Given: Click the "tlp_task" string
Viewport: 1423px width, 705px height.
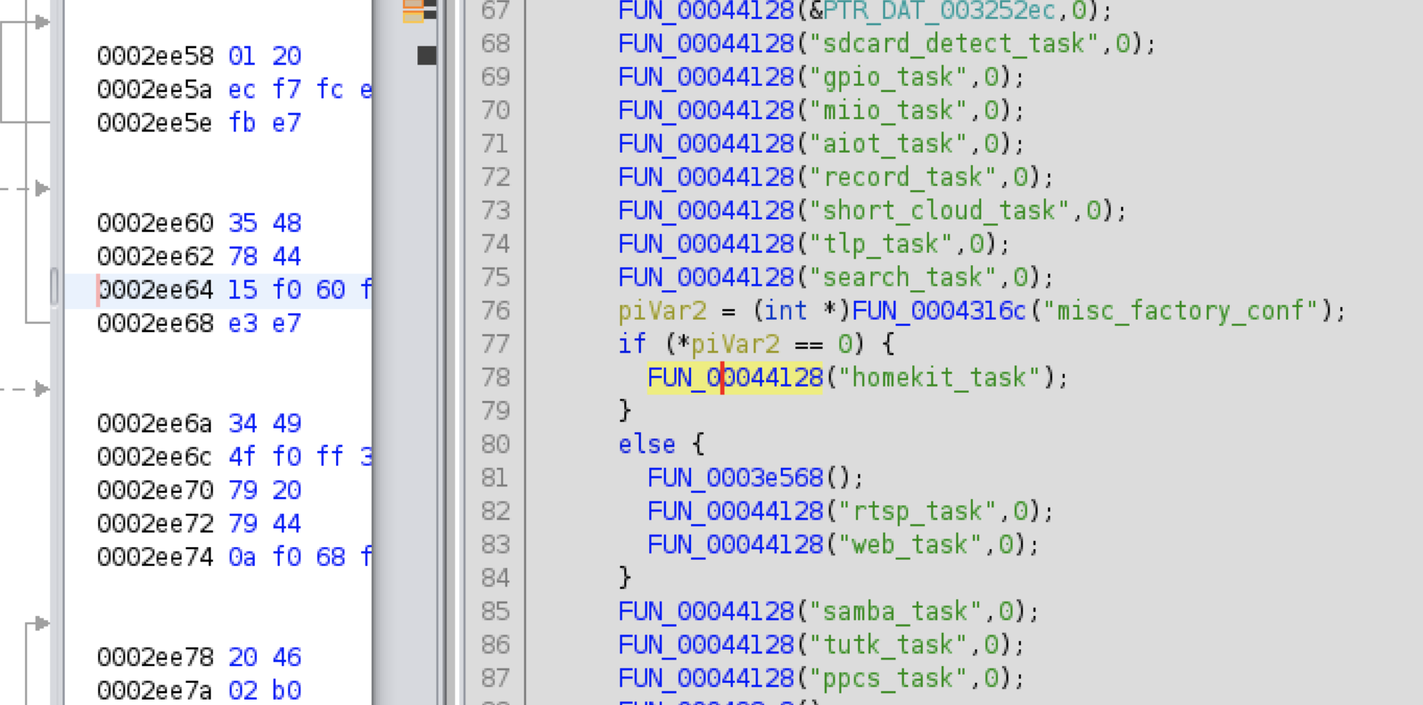Looking at the screenshot, I should (881, 244).
